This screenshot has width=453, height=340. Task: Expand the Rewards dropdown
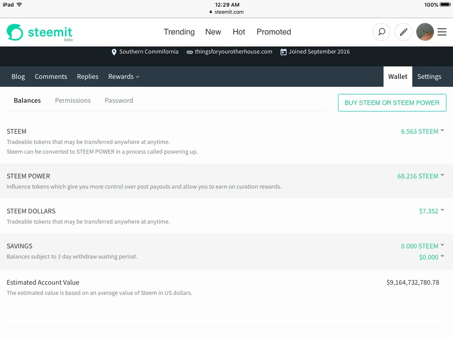point(124,77)
